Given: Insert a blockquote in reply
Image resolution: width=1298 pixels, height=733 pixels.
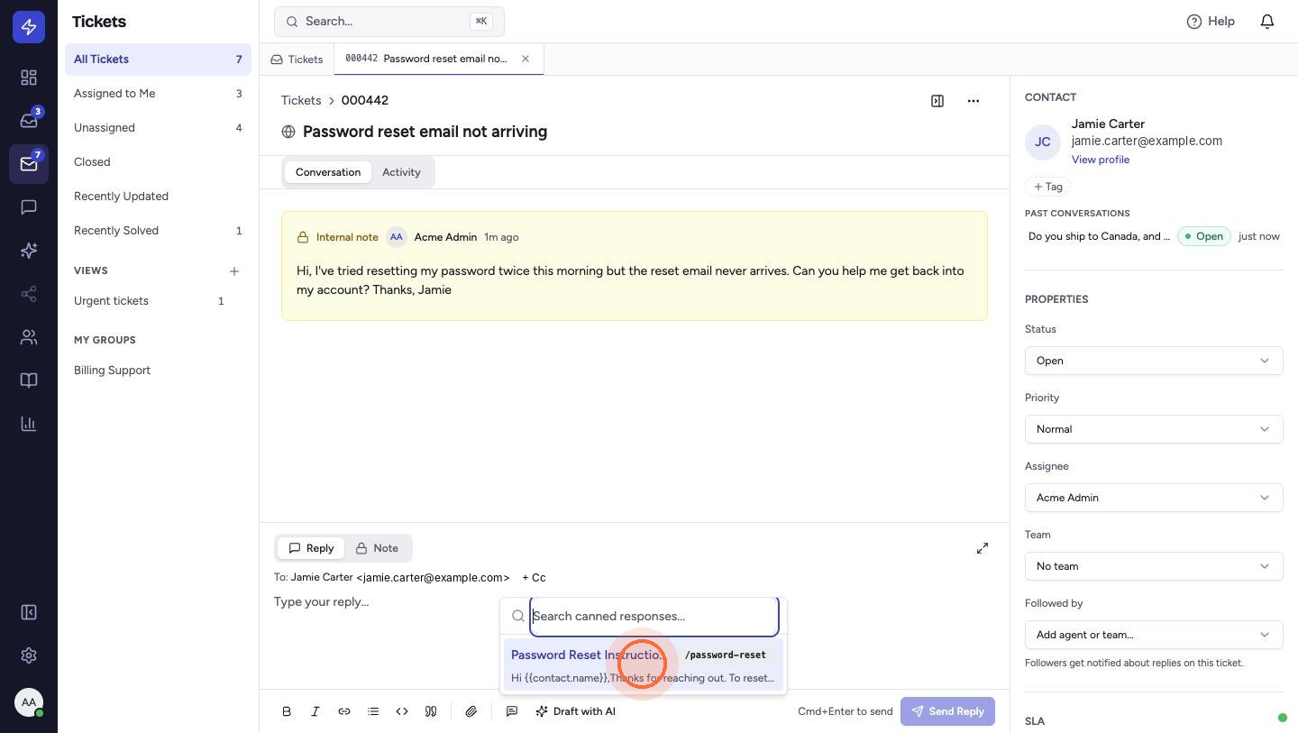Looking at the screenshot, I should 431,711.
